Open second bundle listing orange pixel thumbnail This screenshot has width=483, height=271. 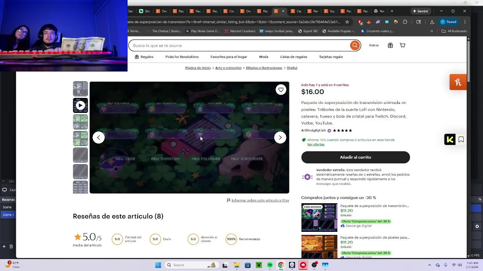(x=319, y=247)
